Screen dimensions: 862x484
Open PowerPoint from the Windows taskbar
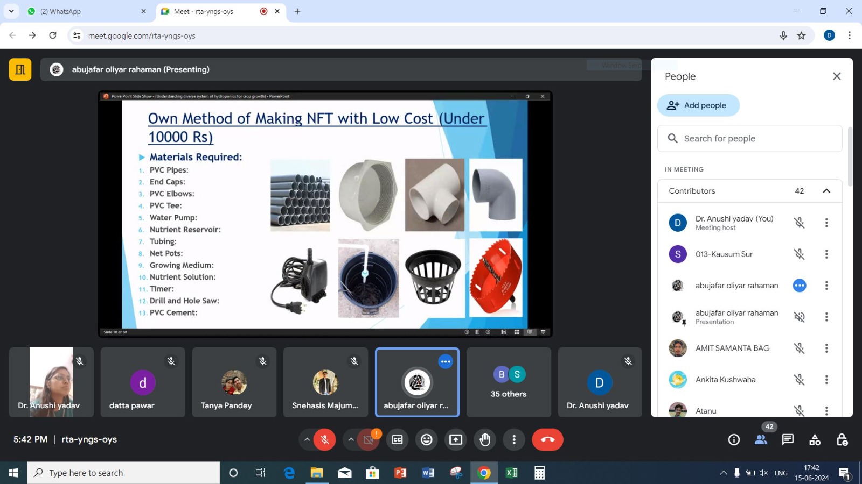(400, 473)
